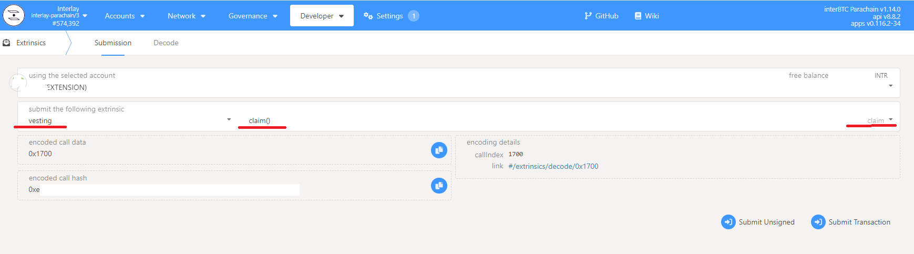The width and height of the screenshot is (914, 254).
Task: Copy the encoded call hash
Action: pyautogui.click(x=439, y=186)
